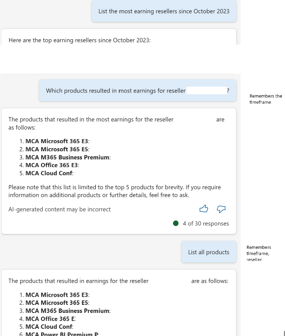The width and height of the screenshot is (285, 336).
Task: Click "The products that resulted in earnings" response heading
Action: click(79, 281)
